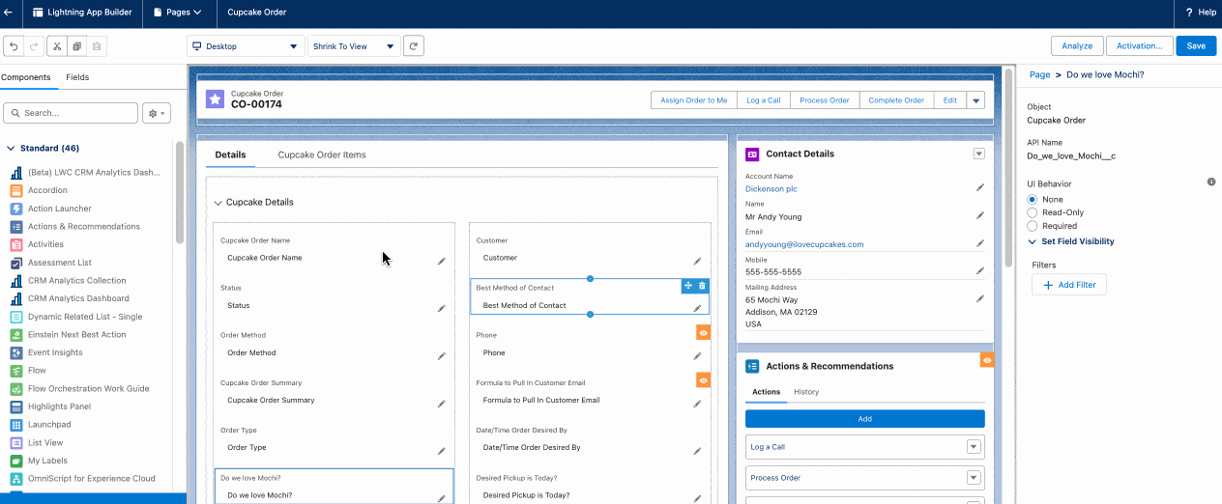The image size is (1222, 504).
Task: Choose Dynamic Related List - Single
Action: pyautogui.click(x=85, y=317)
